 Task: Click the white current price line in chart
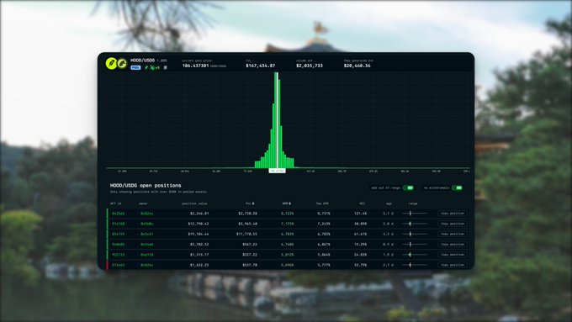pos(278,120)
